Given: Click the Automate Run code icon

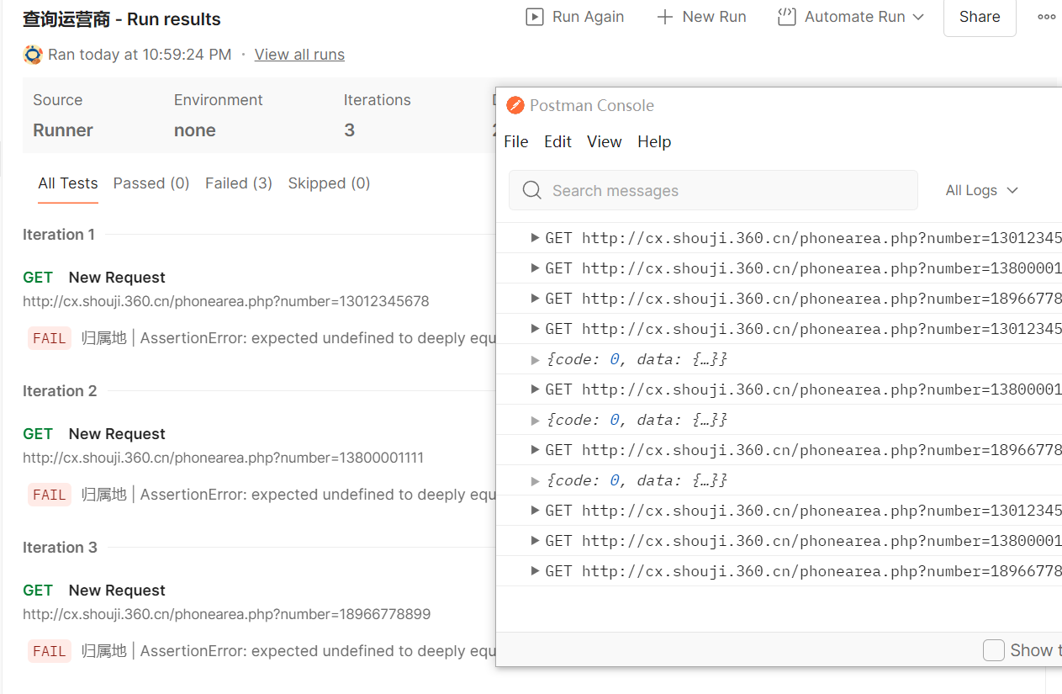Looking at the screenshot, I should 786,17.
